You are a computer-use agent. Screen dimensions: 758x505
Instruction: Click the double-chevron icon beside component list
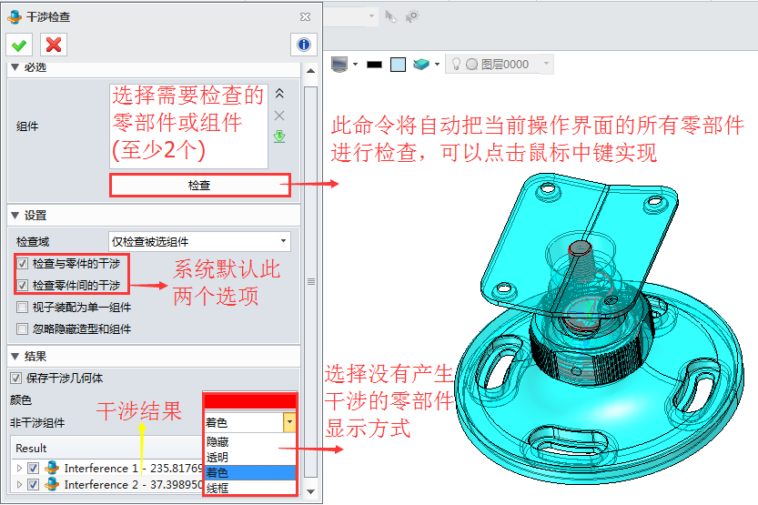[x=279, y=94]
